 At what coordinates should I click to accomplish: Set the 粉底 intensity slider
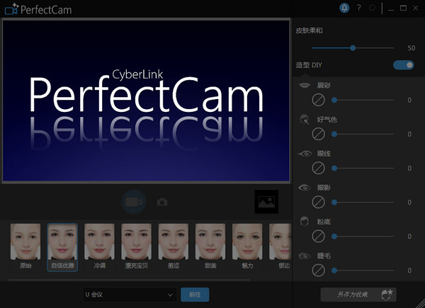click(363, 236)
